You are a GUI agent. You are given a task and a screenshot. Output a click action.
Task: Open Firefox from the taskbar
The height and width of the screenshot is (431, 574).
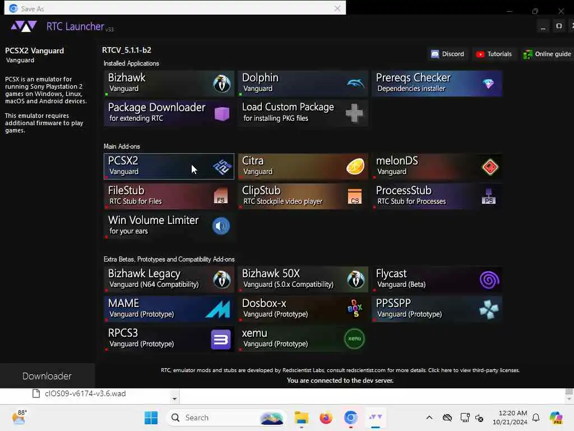[x=326, y=418]
